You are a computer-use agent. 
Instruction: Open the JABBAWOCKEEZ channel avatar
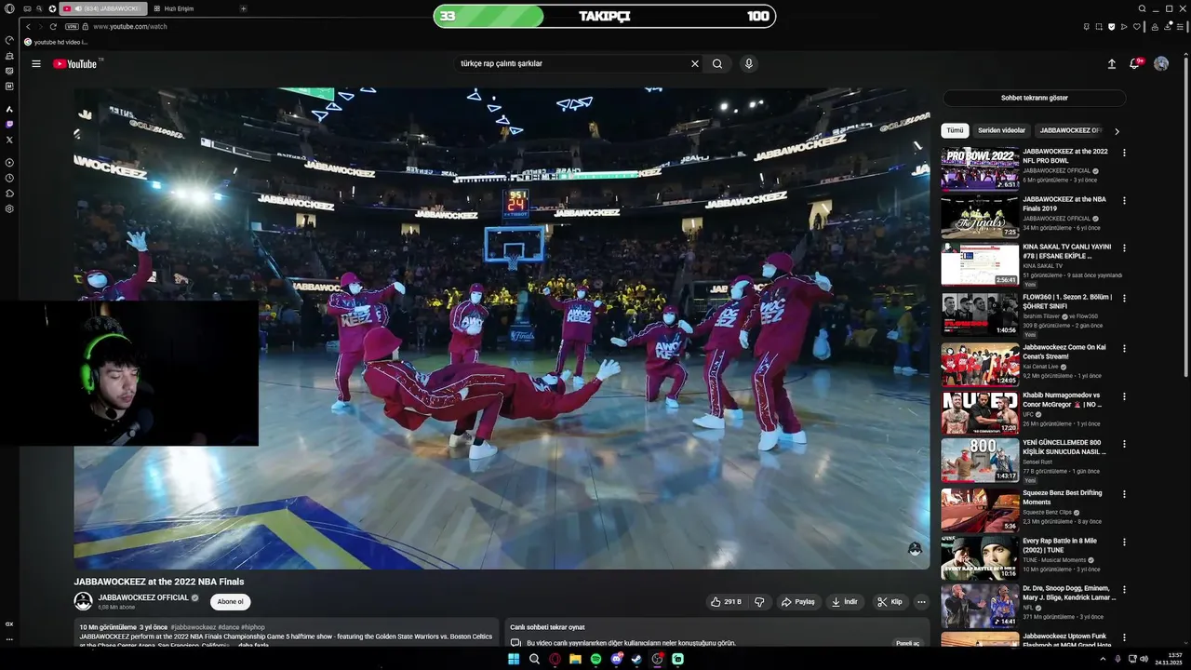tap(84, 601)
